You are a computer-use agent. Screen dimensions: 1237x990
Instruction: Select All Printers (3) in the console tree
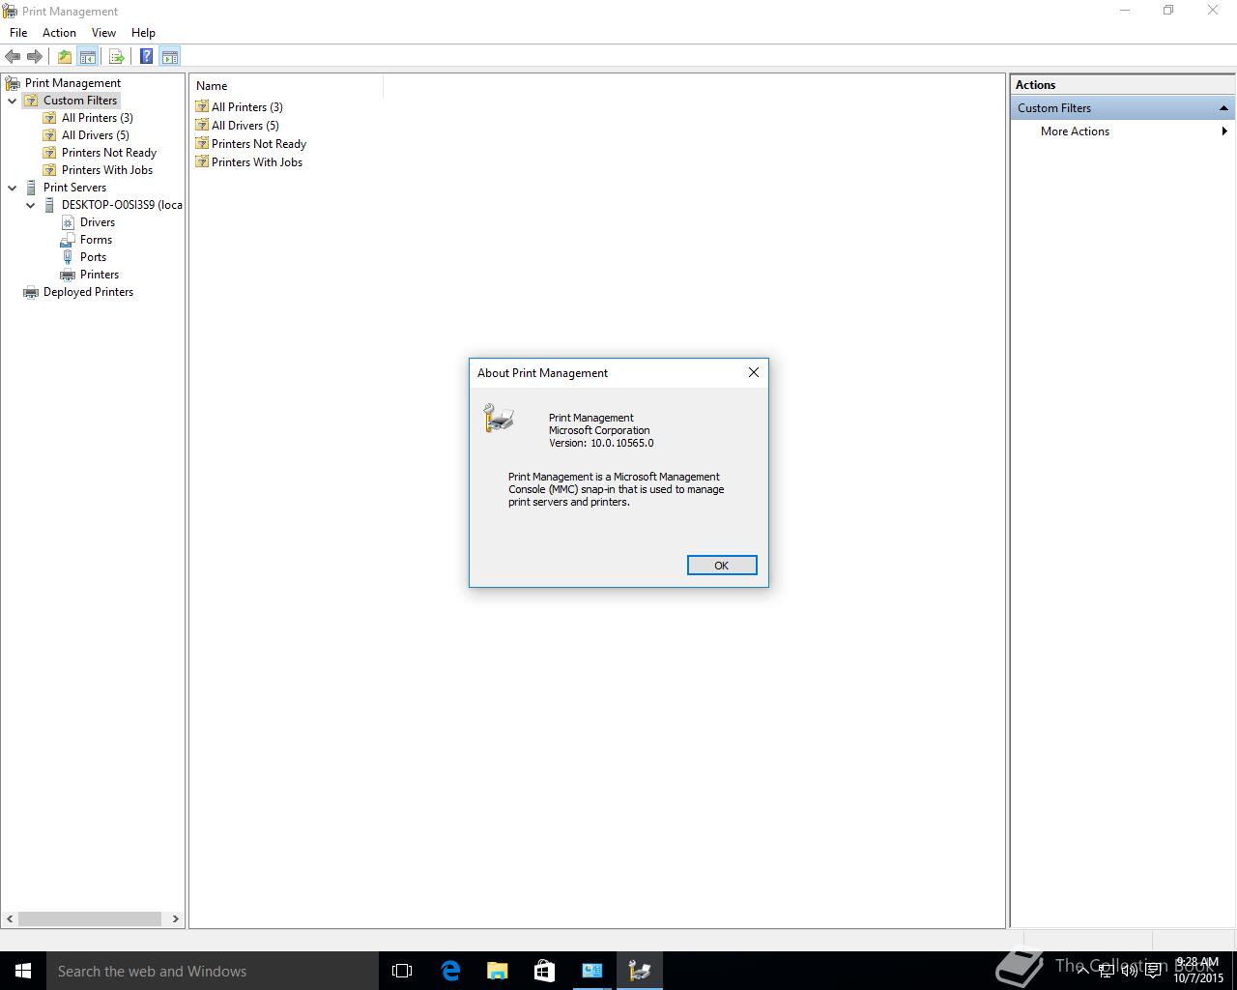tap(98, 118)
